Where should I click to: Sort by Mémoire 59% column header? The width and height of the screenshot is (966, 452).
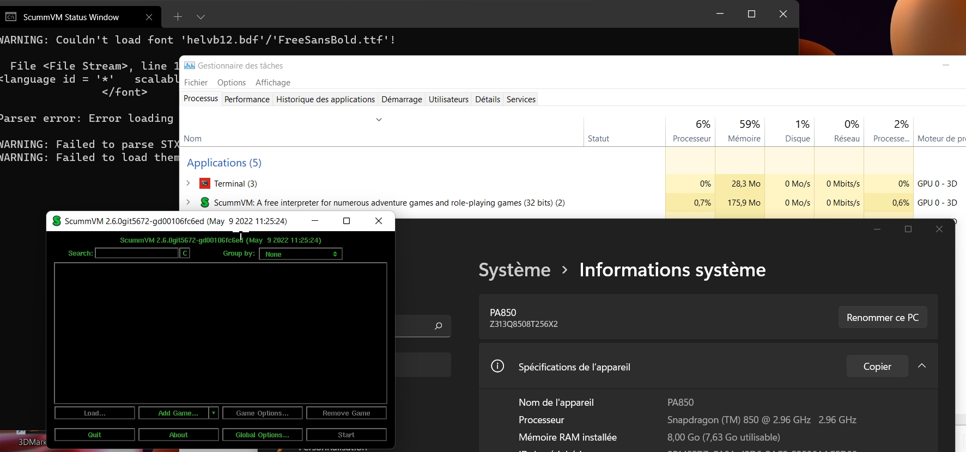click(740, 131)
